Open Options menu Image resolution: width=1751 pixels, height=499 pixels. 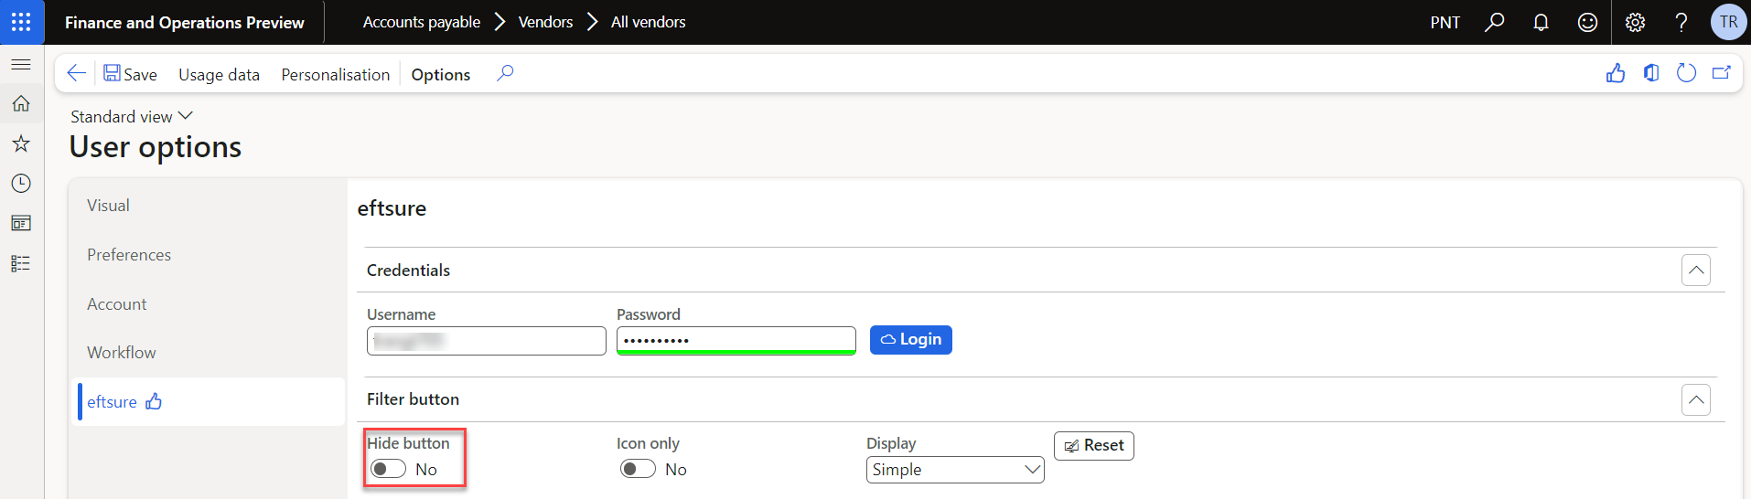tap(441, 75)
